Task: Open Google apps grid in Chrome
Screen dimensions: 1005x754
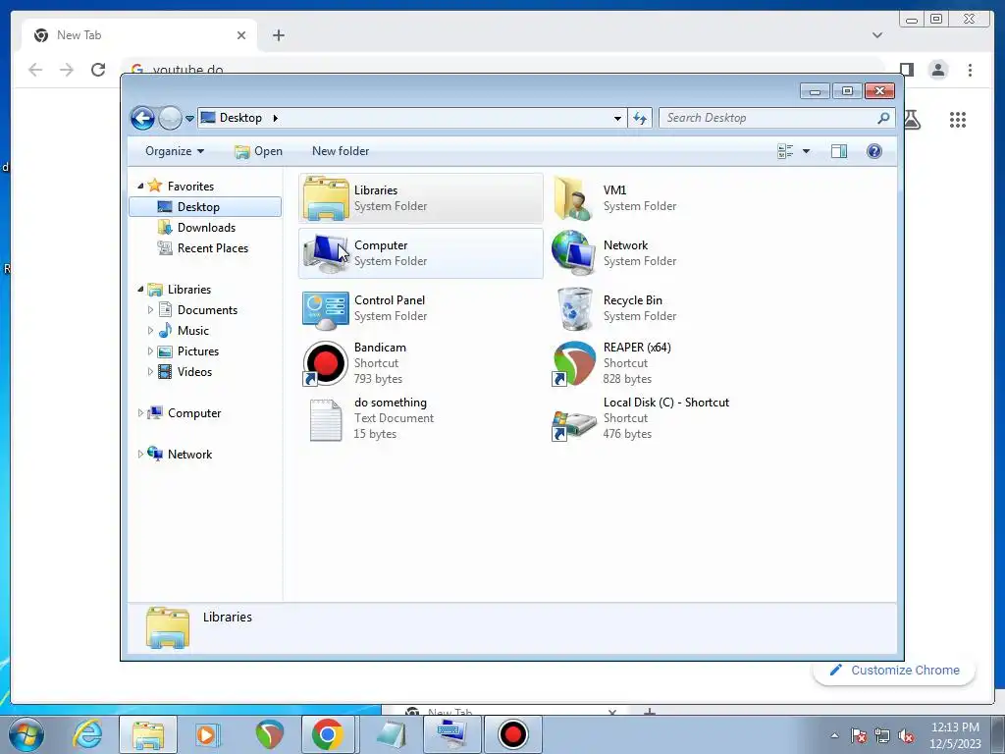Action: 958,120
